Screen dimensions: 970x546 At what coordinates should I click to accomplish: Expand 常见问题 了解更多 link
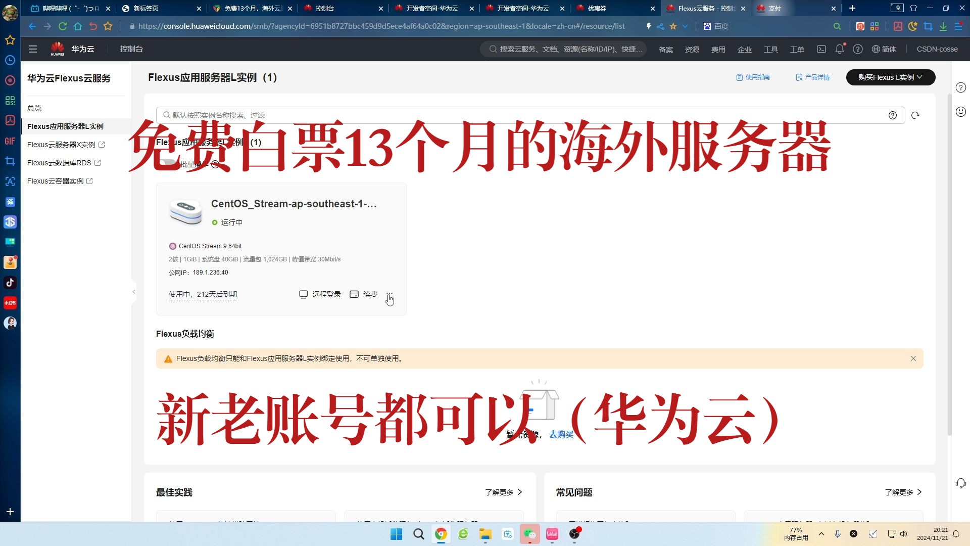[903, 492]
